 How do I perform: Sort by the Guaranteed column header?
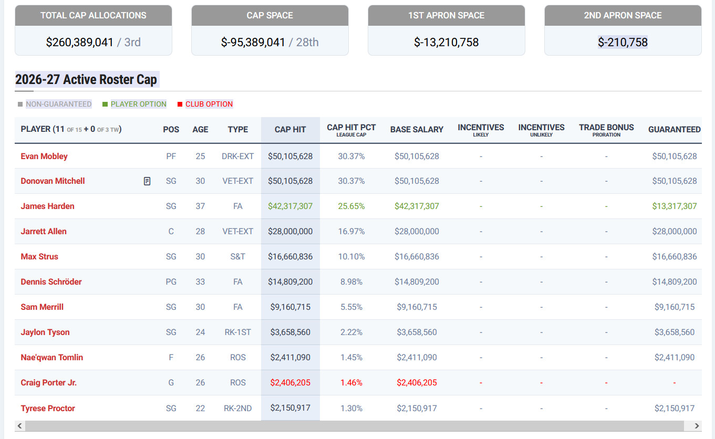674,129
